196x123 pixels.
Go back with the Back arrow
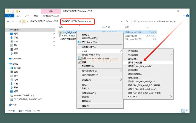8,21
